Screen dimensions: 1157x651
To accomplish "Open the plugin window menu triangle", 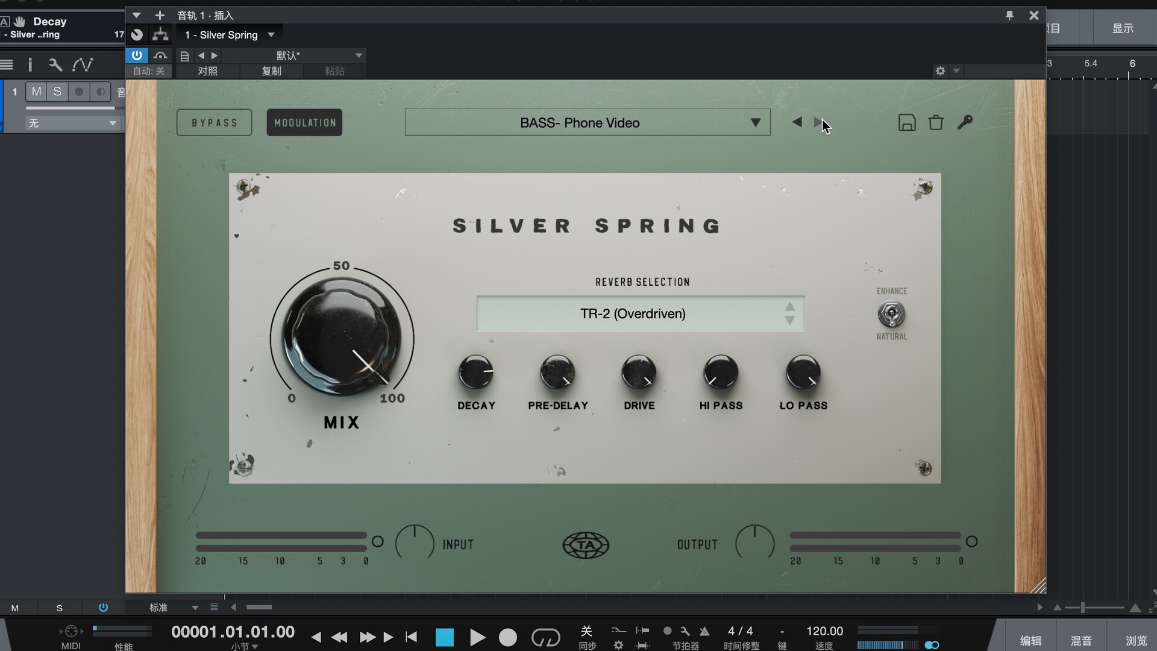I will pos(137,15).
